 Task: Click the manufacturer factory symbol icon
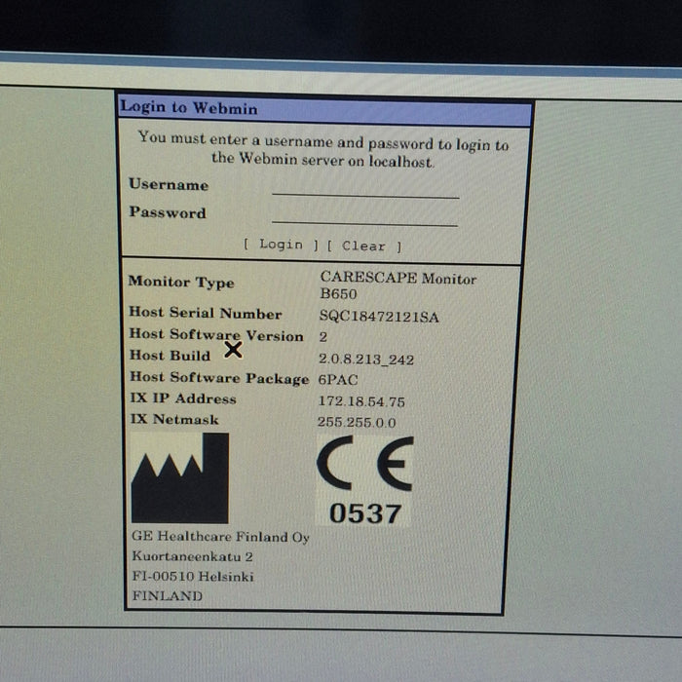[x=180, y=477]
